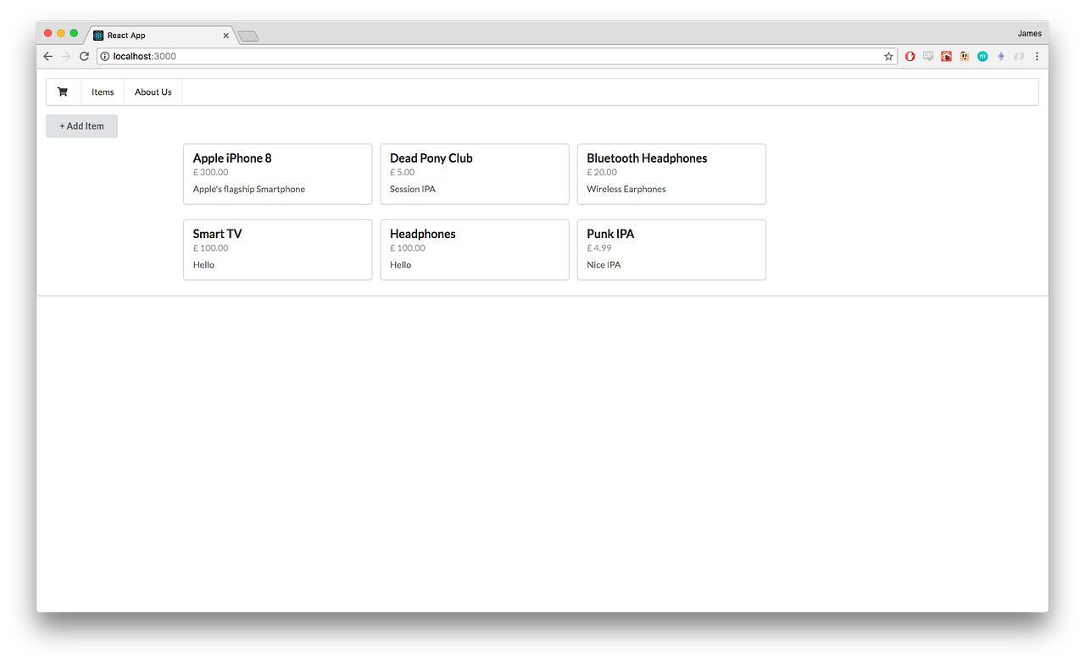Viewport: 1085px width, 664px height.
Task: Switch to the About Us page
Action: pyautogui.click(x=153, y=91)
